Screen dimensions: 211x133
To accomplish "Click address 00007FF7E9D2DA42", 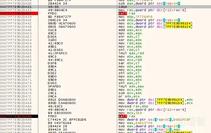I will point(16,24).
